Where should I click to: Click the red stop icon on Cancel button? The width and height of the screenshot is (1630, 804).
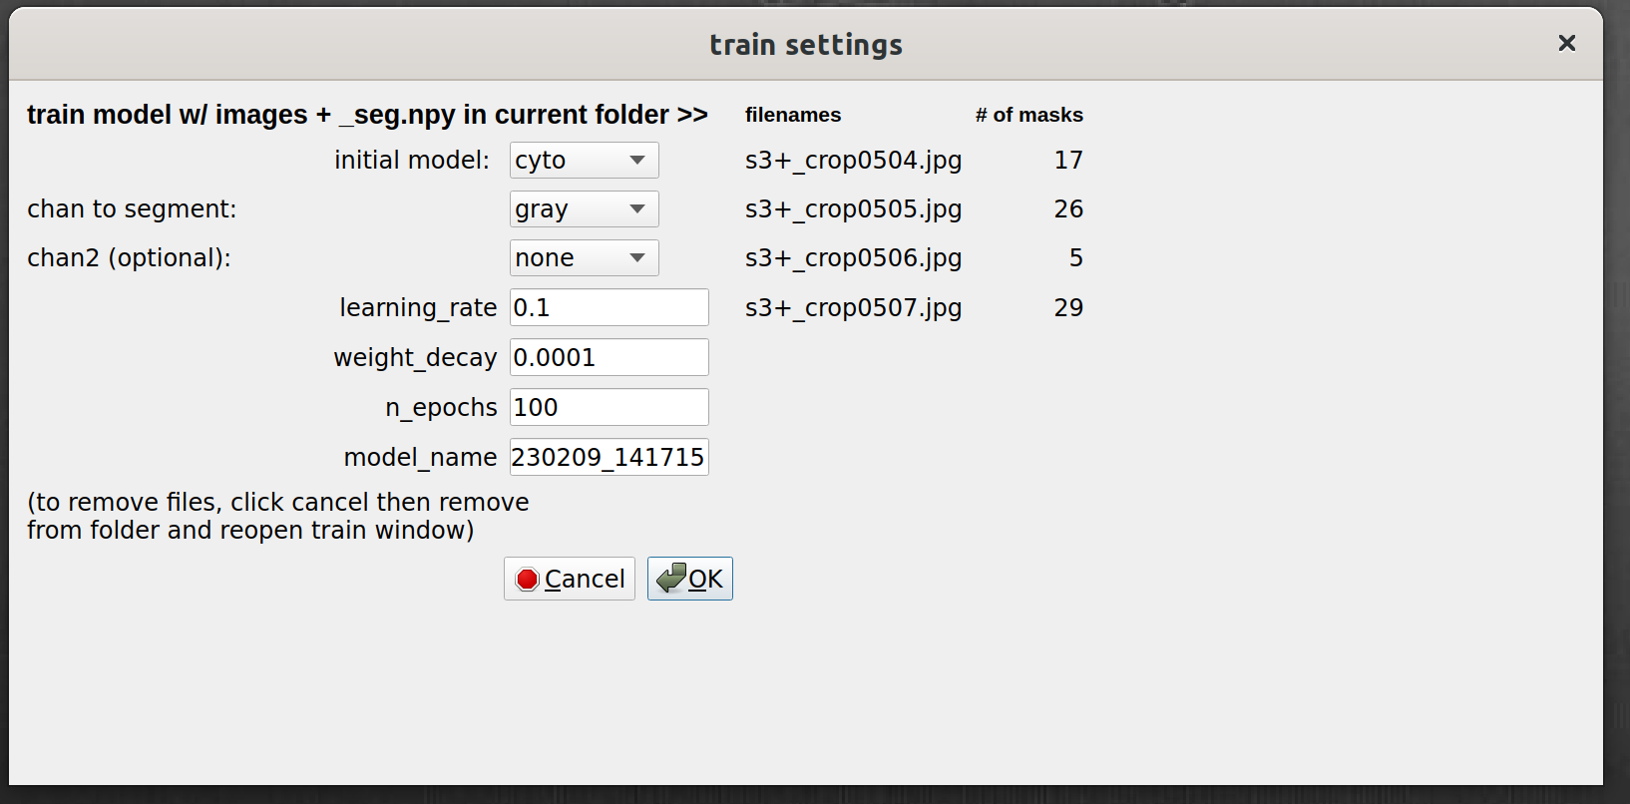click(527, 579)
